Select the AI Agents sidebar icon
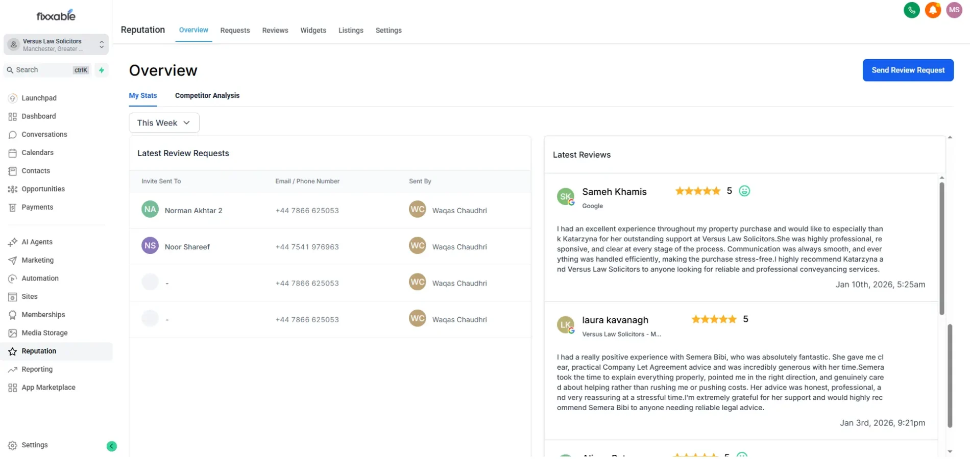This screenshot has height=459, width=970. (x=12, y=242)
